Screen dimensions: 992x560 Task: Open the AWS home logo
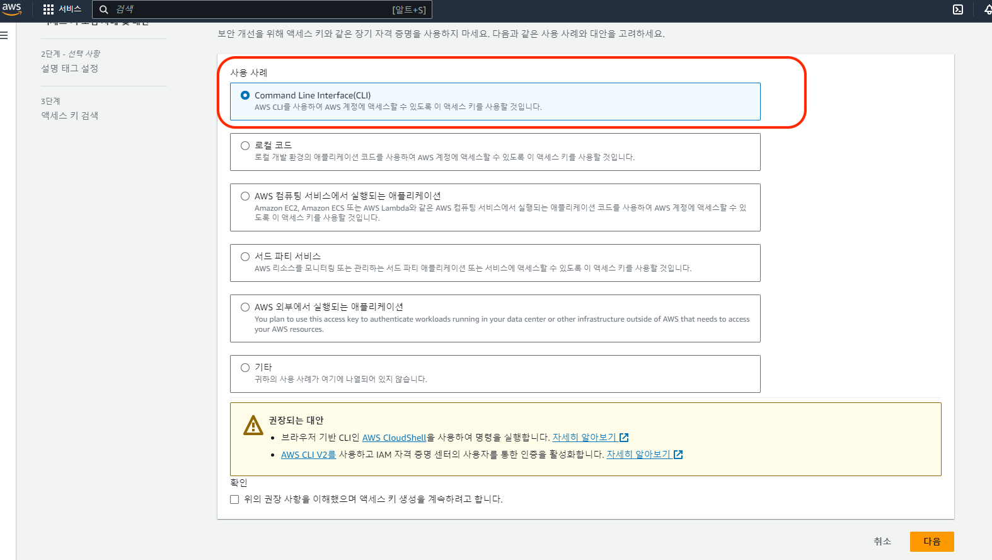11,9
